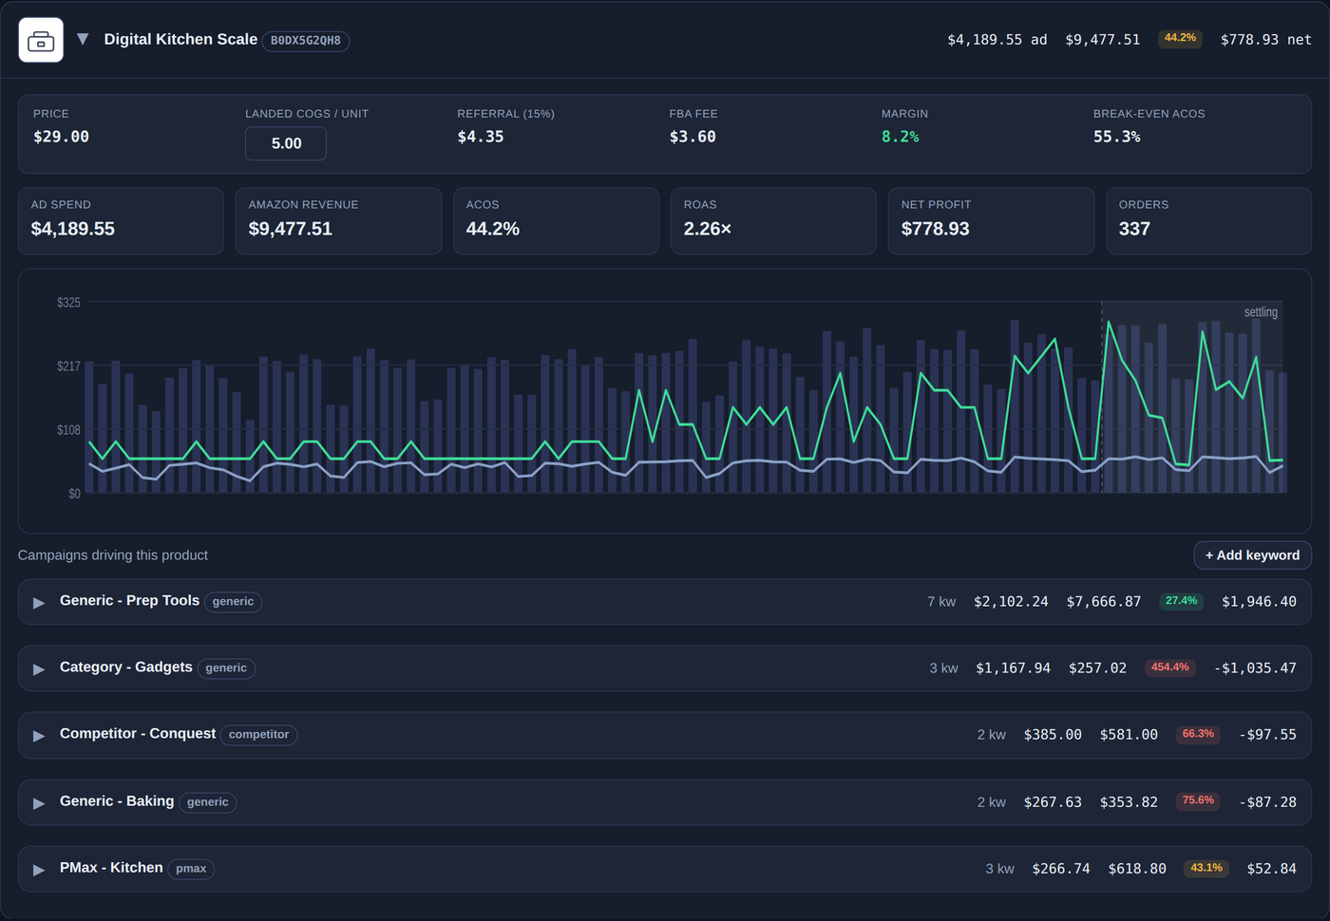The height and width of the screenshot is (921, 1330).
Task: Expand the Category - Gadgets campaign
Action: click(x=39, y=668)
